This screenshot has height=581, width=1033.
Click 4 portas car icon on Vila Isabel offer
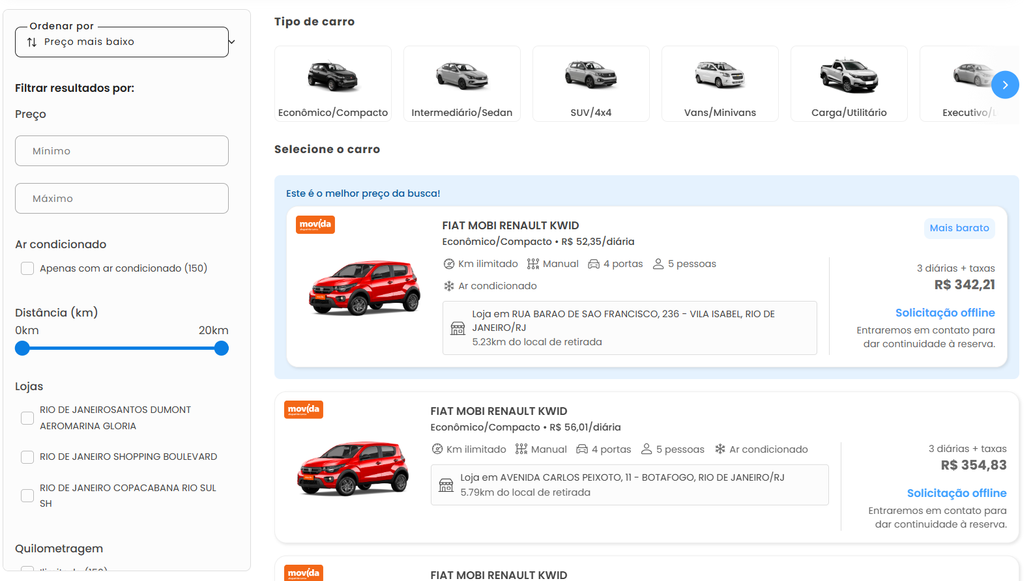594,264
